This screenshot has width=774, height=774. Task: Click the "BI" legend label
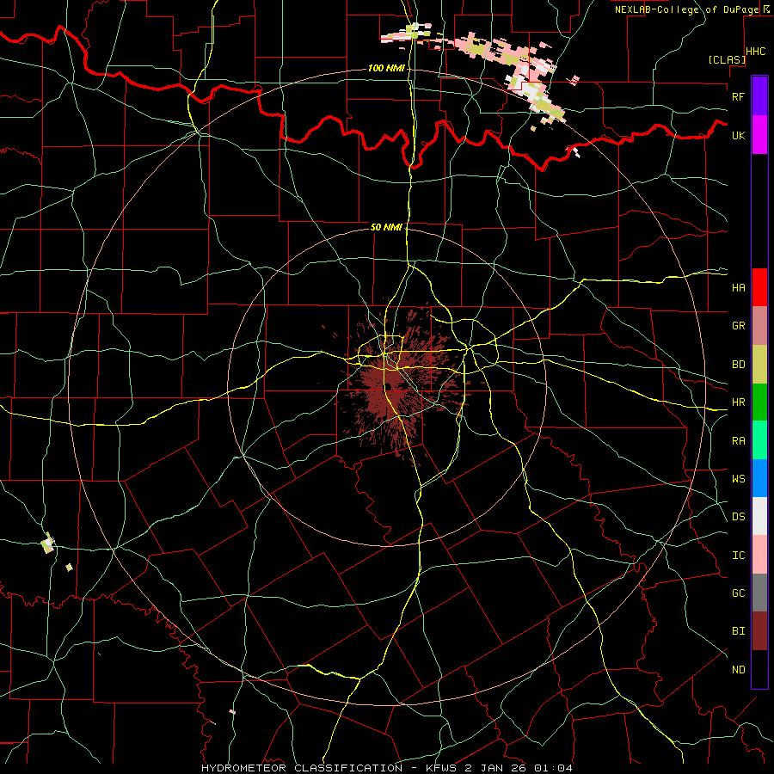tap(738, 631)
